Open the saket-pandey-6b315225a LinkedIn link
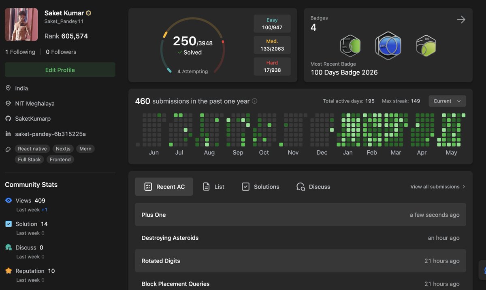The width and height of the screenshot is (486, 290). tap(50, 134)
